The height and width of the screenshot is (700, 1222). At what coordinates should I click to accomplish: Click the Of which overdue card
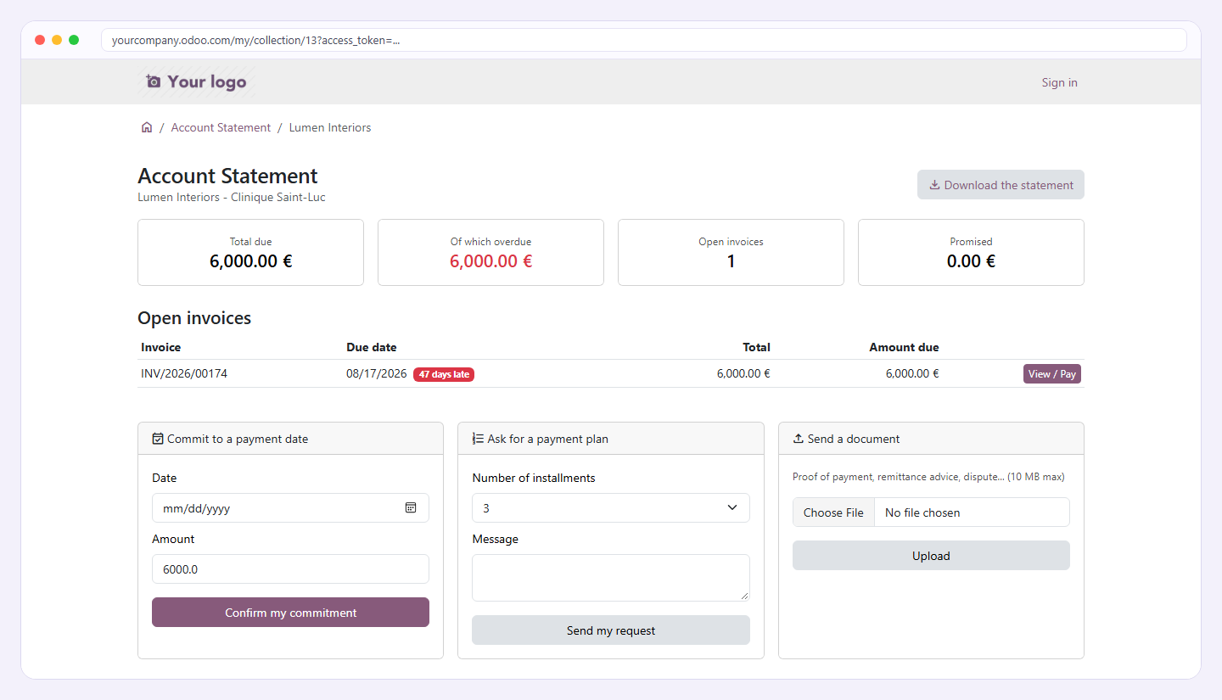[490, 252]
